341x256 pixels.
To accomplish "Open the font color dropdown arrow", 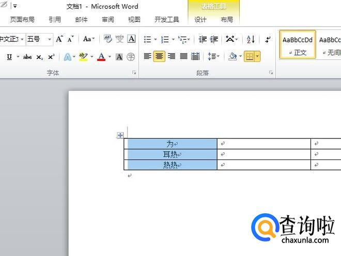I will point(110,57).
